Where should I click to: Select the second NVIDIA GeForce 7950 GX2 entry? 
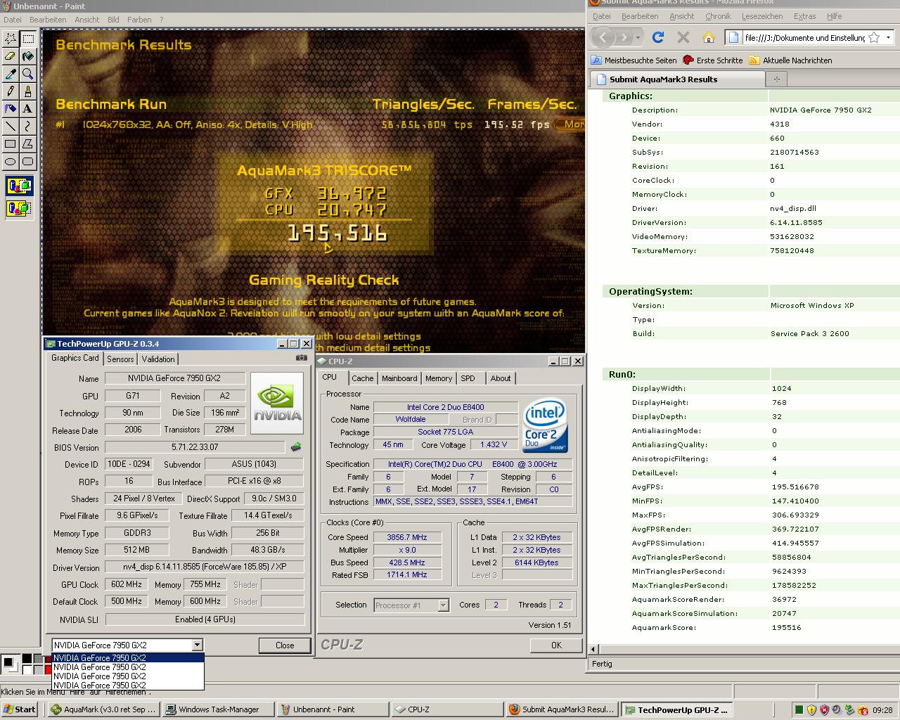coord(128,667)
